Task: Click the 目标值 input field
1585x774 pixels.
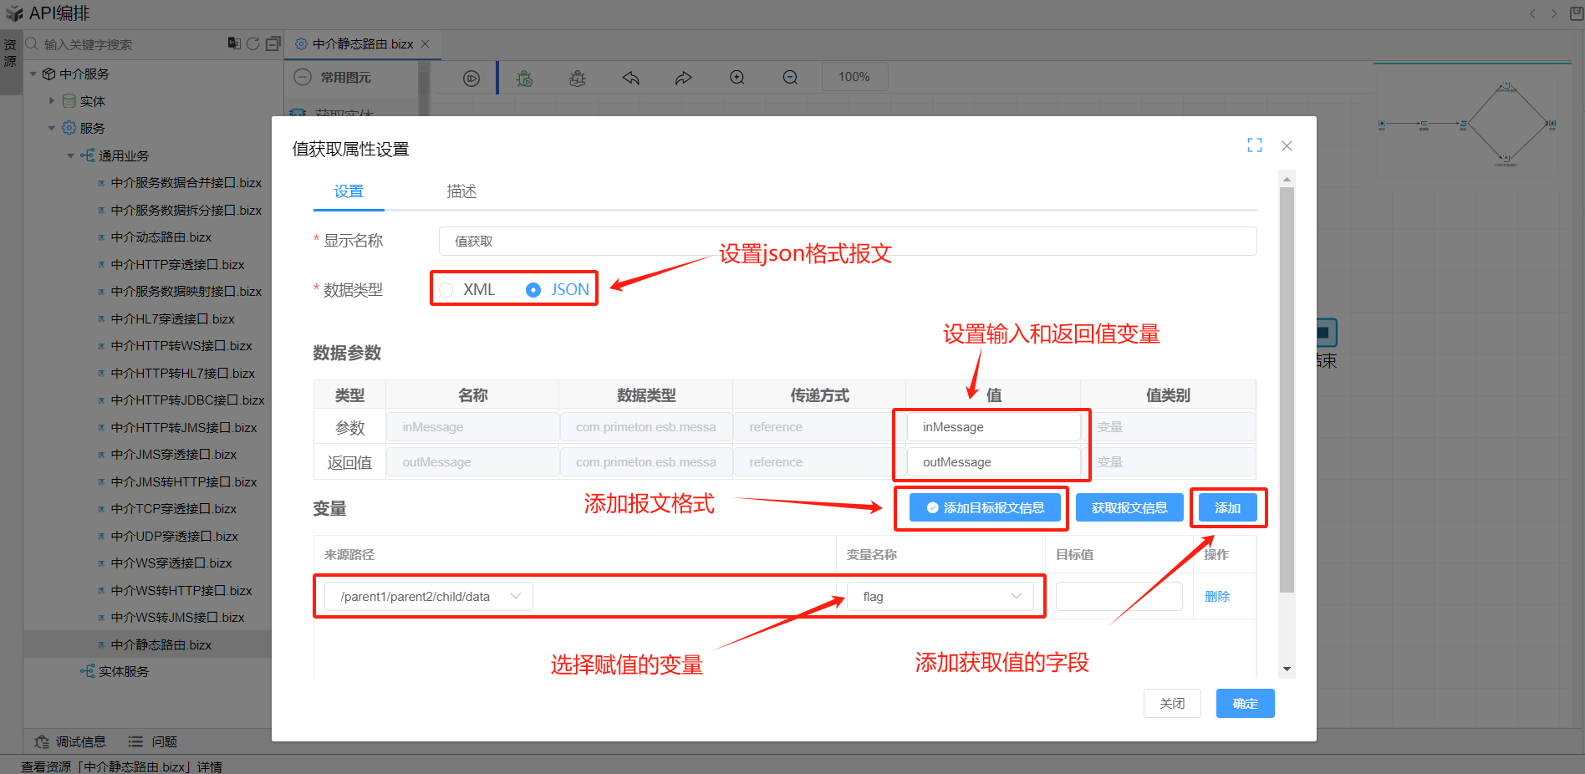Action: click(1119, 597)
